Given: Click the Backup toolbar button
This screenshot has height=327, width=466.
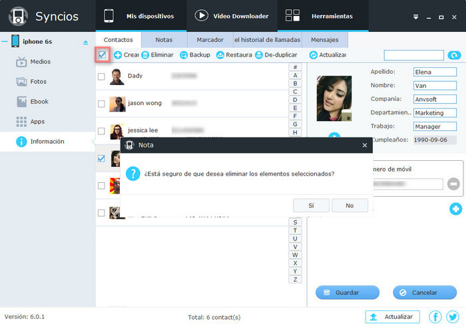Looking at the screenshot, I should 195,55.
